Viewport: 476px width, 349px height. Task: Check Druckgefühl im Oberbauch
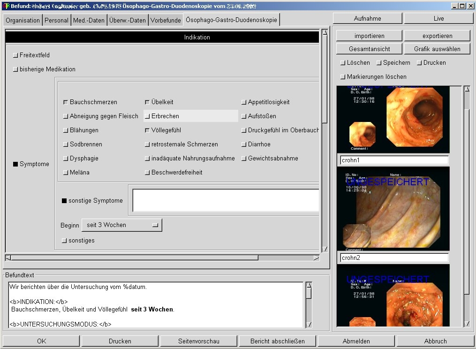coord(244,130)
